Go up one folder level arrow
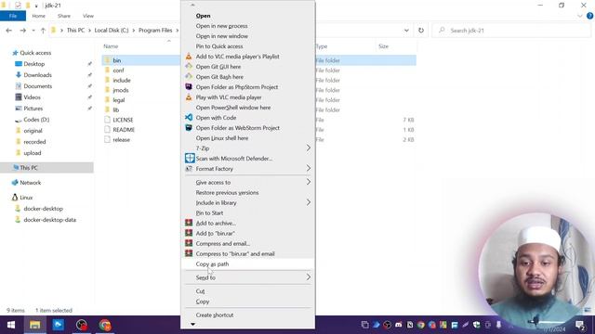The image size is (595, 334). click(x=43, y=31)
